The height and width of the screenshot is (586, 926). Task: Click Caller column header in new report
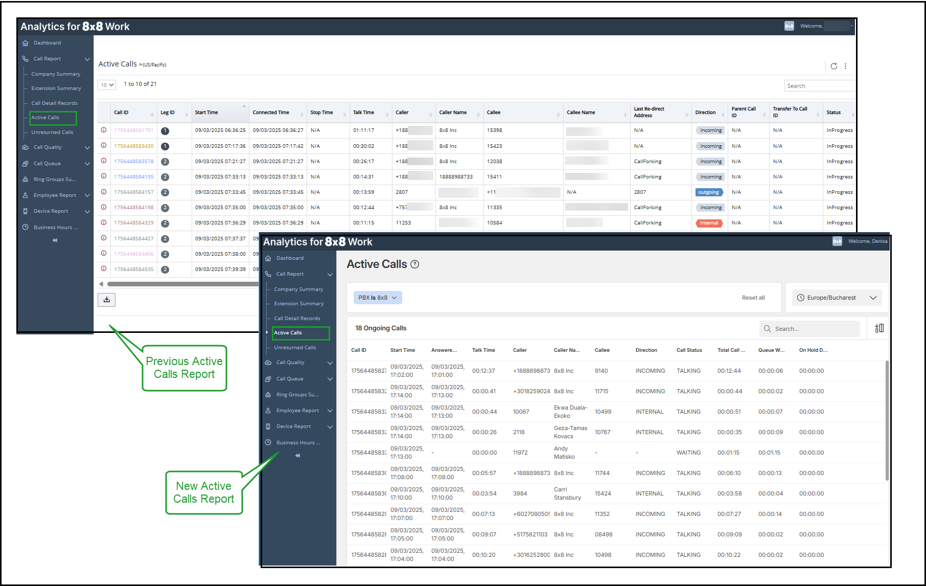point(520,350)
